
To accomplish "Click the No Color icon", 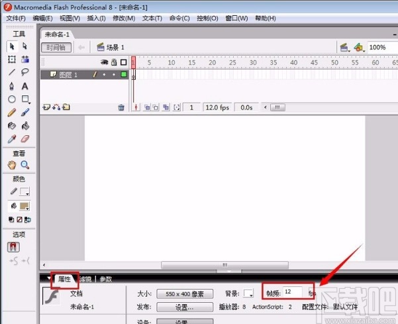I will [19, 219].
